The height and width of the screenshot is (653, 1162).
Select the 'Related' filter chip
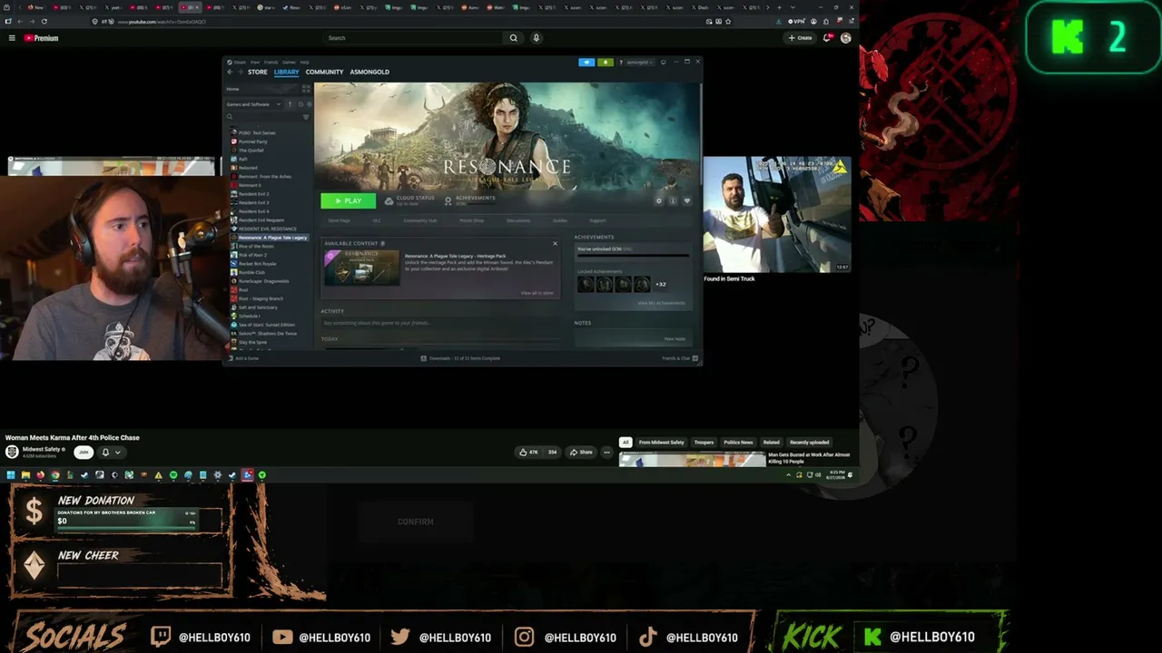click(x=771, y=443)
